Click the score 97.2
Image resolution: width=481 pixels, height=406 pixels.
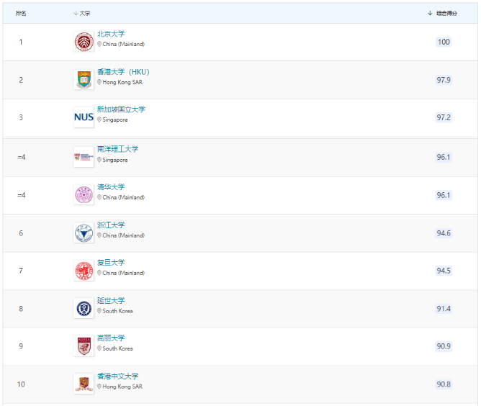tap(444, 117)
